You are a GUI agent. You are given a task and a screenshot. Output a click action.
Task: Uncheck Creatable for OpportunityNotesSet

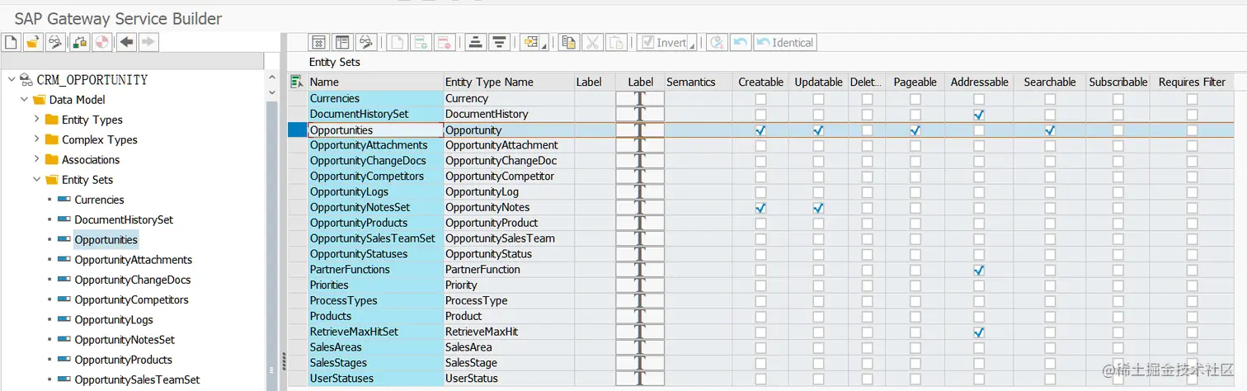pyautogui.click(x=760, y=208)
